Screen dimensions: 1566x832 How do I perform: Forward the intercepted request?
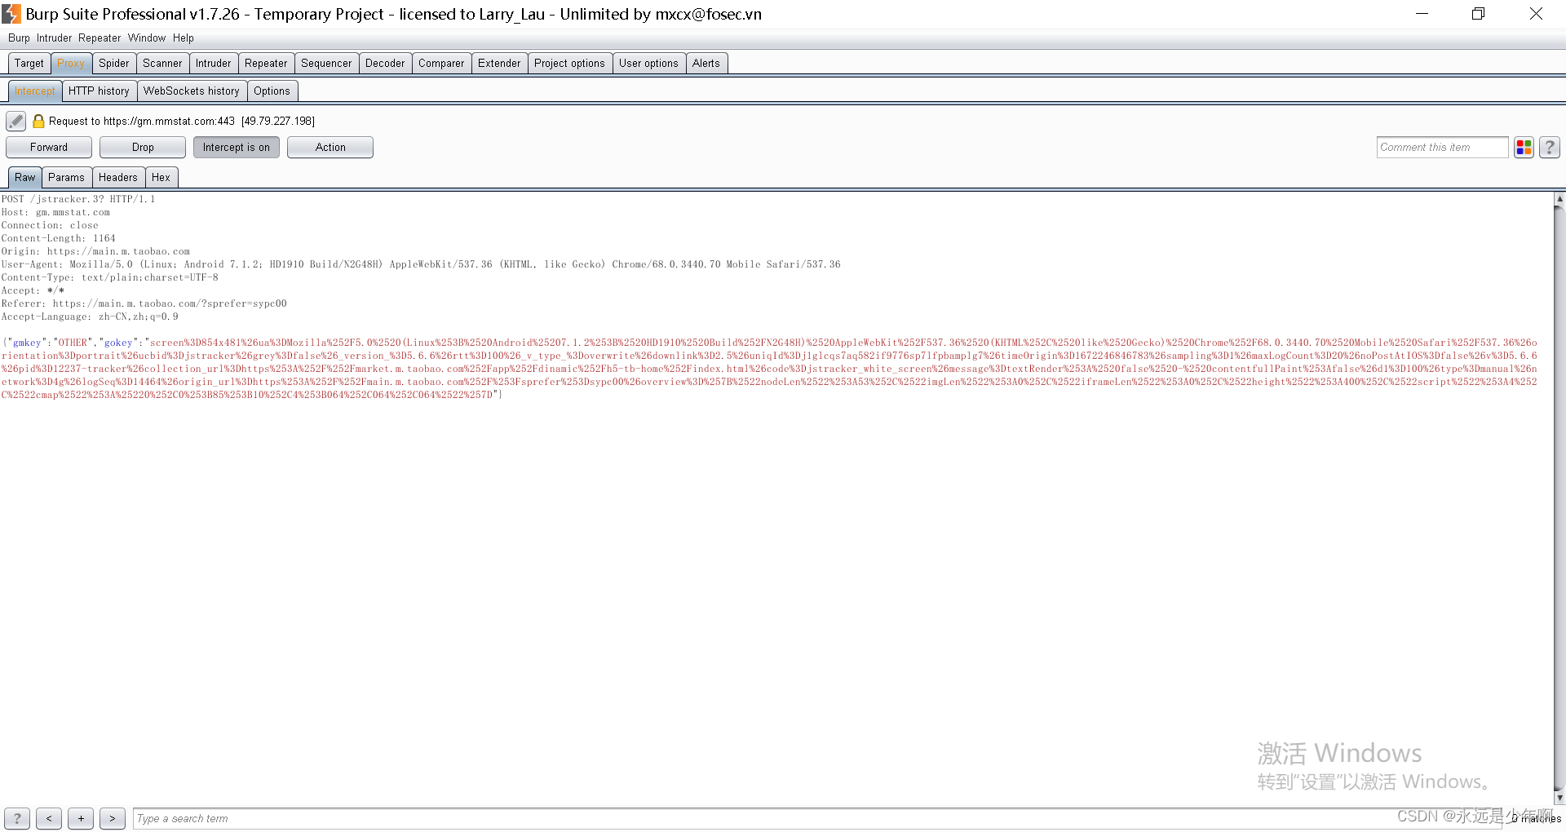tap(49, 148)
